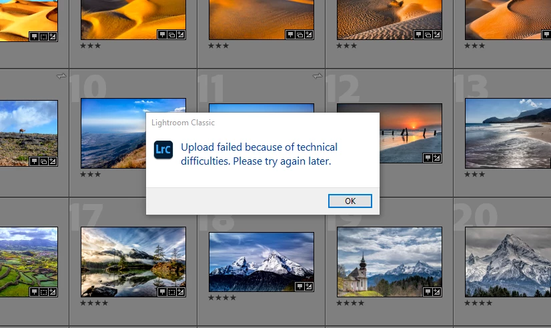Click the crop badge on the green terraces photo
The image size is (551, 328).
coord(43,292)
